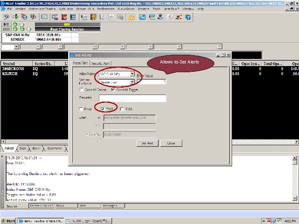Click the orange notebook toolbar icon

(x=93, y=17)
